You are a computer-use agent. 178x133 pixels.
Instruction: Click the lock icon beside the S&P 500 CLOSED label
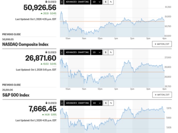[x=46, y=103]
